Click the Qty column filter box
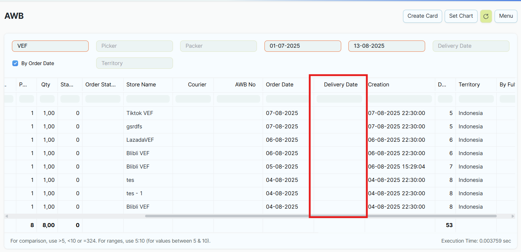521x252 pixels. (x=47, y=99)
